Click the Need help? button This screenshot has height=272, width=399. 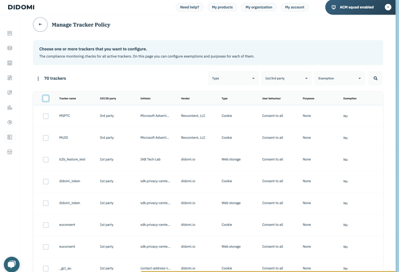[190, 7]
